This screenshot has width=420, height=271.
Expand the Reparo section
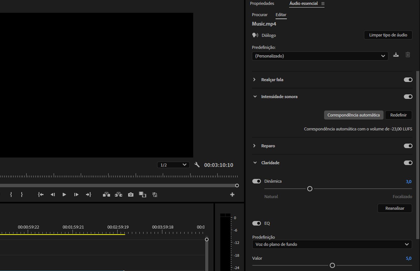click(254, 146)
